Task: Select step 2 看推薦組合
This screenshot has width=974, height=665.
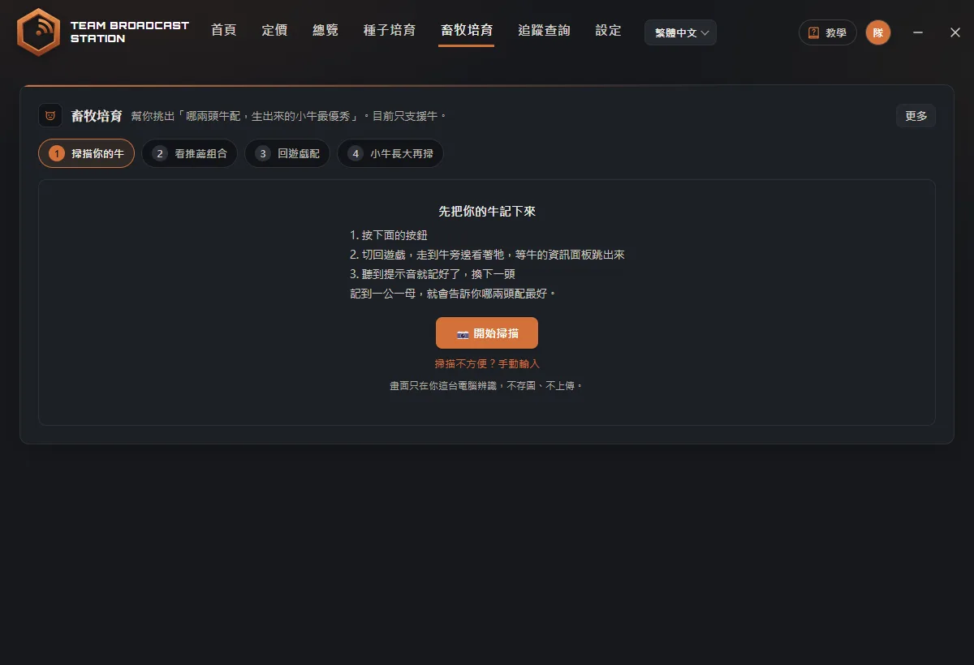Action: click(189, 153)
